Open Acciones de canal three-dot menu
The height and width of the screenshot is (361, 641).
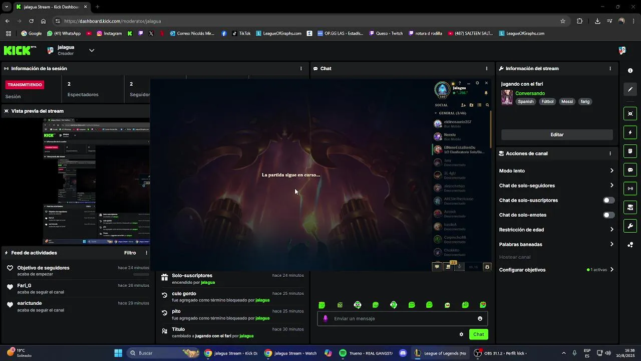[610, 153]
